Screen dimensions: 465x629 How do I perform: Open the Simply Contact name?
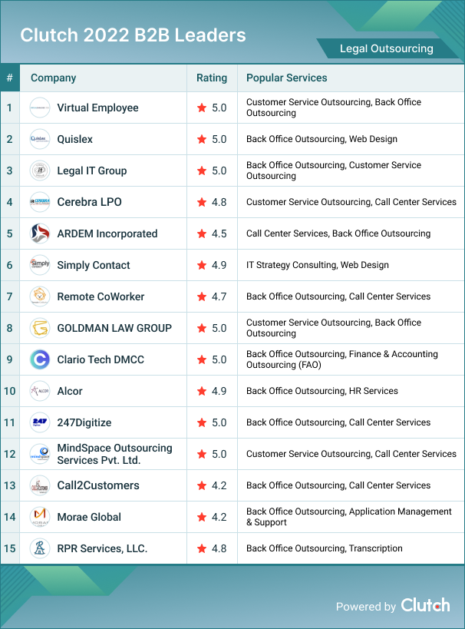(x=94, y=265)
